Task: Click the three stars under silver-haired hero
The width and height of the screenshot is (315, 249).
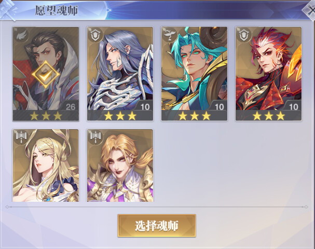Action: (120, 116)
